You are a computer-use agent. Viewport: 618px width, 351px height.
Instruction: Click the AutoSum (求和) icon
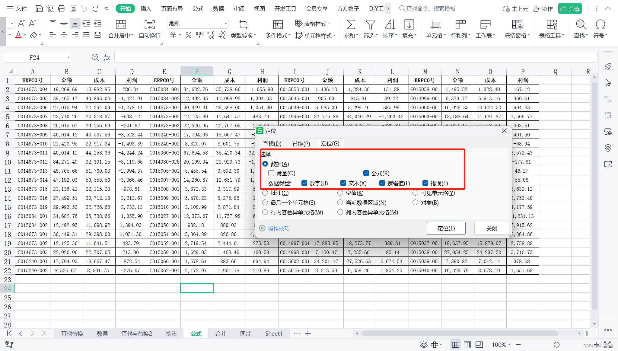click(x=351, y=25)
